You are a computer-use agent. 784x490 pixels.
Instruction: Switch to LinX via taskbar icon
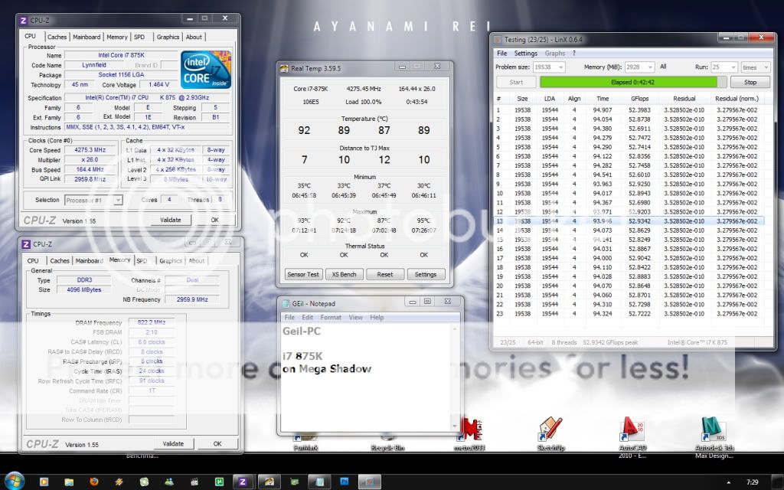(370, 482)
